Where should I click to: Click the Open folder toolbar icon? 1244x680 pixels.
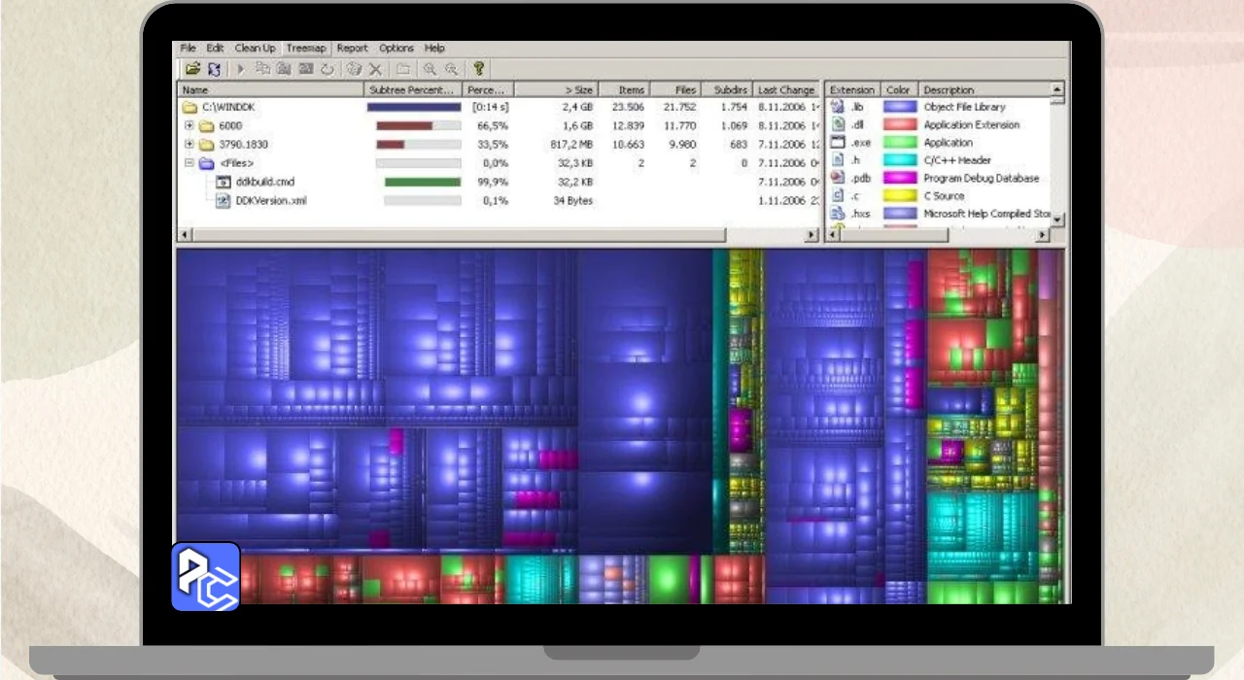tap(192, 69)
